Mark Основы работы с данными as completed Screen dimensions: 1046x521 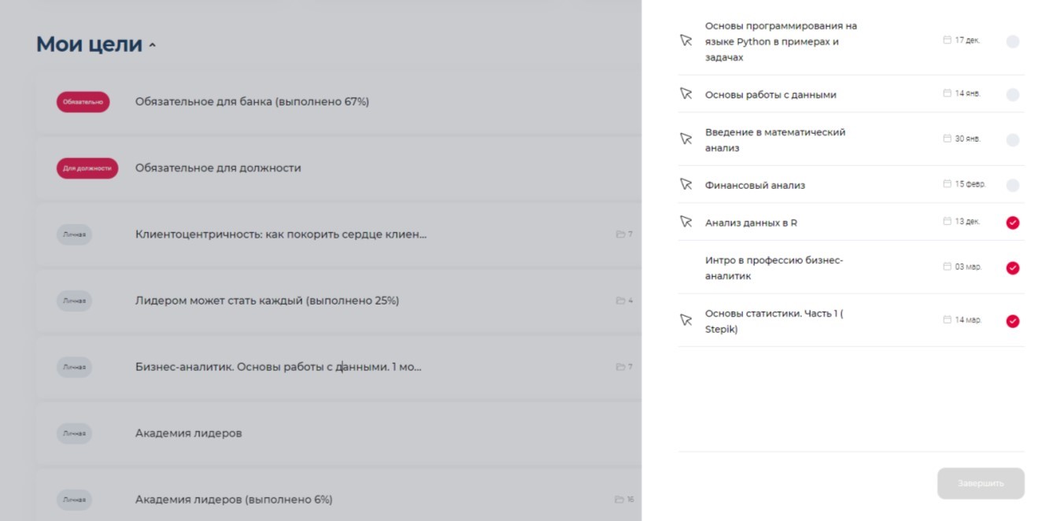(1012, 94)
